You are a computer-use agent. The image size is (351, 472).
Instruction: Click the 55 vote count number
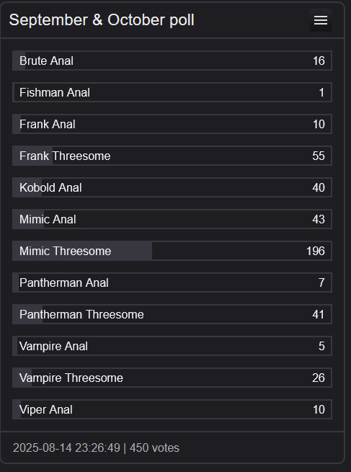[x=319, y=156]
